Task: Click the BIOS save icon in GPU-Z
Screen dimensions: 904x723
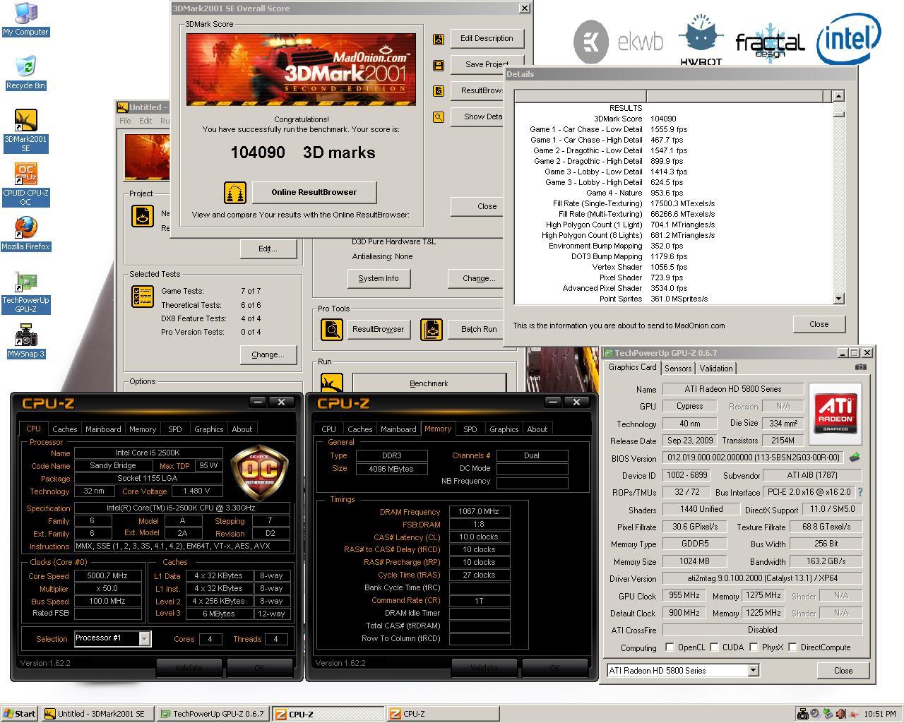Action: 855,458
